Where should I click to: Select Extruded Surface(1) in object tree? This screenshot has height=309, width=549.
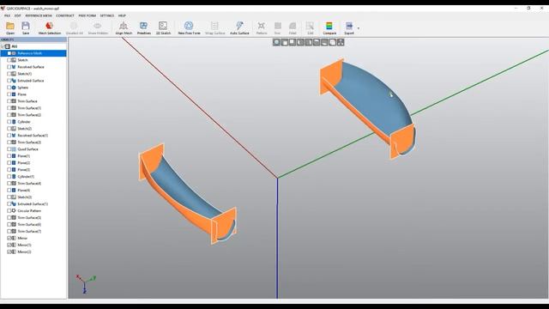tap(33, 204)
